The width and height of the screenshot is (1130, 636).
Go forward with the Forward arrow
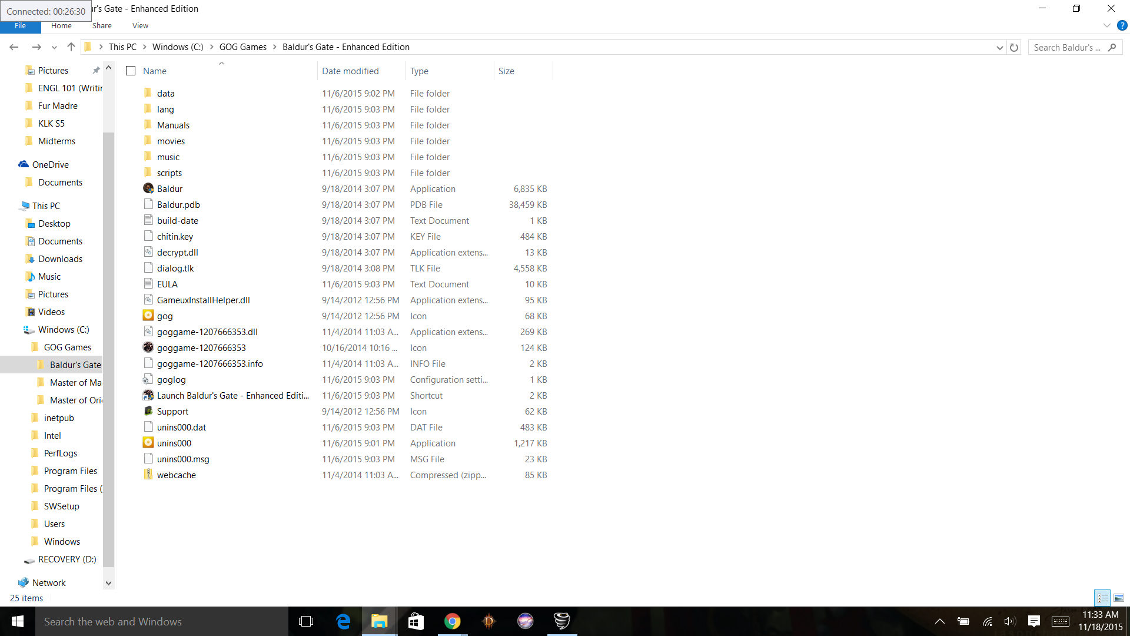point(36,47)
